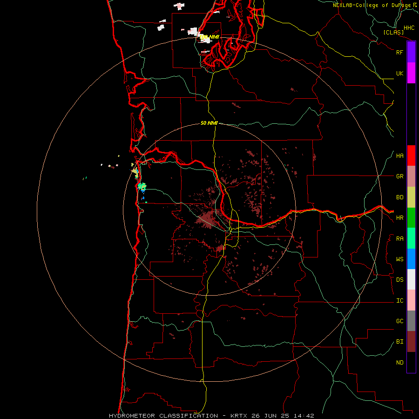Viewport: 419px width, 419px height.
Task: Click the 100 NMI range ring label
Action: 209,37
